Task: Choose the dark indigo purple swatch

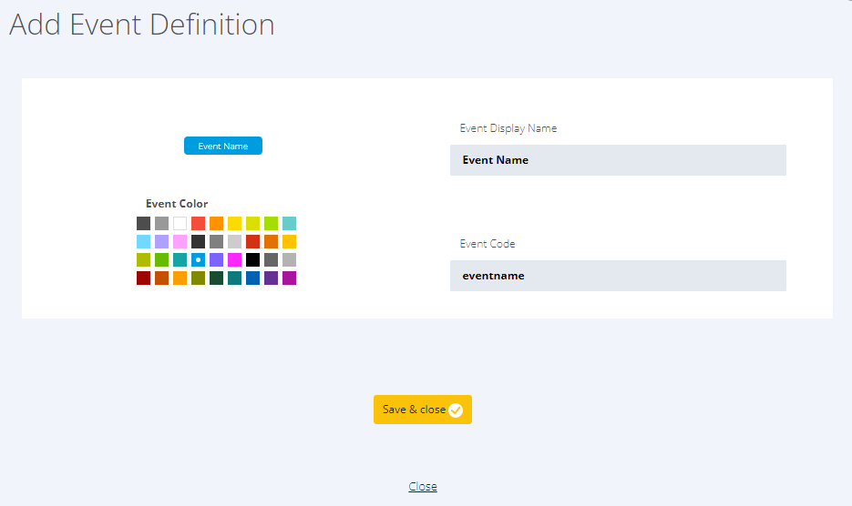Action: 272,278
